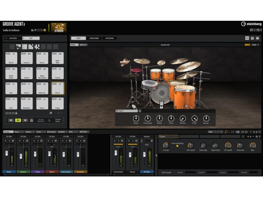Open the Ride channel dropdown
The width and height of the screenshot is (263, 197).
pos(215,132)
